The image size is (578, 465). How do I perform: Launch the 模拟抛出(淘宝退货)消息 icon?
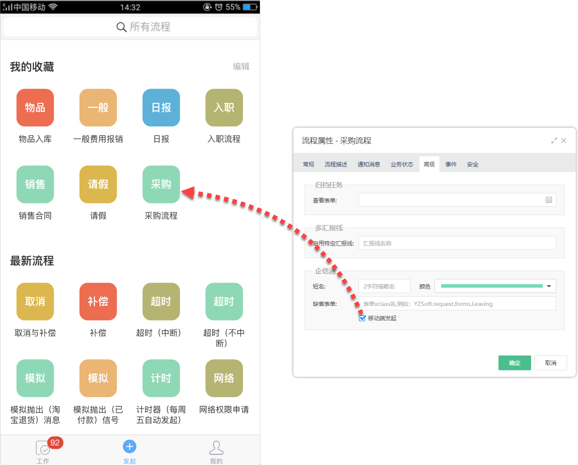tap(35, 378)
